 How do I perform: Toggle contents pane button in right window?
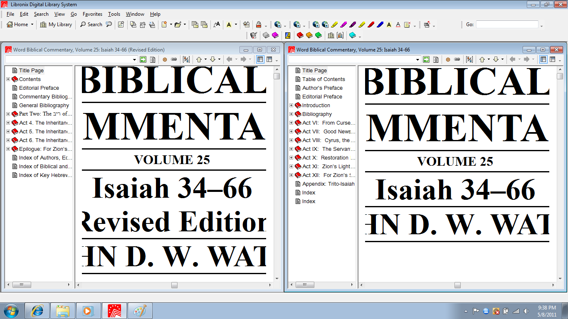point(543,59)
